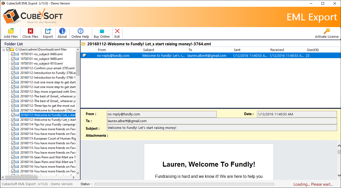Screen dimensions: 341x188
Task: Select 20160112-Just one more step file, first one
Action: (x=48, y=82)
